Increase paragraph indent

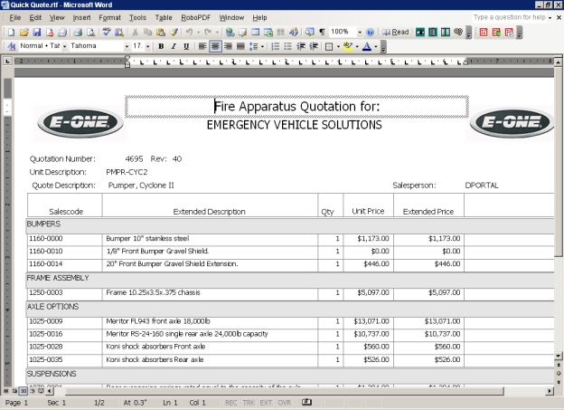point(314,46)
